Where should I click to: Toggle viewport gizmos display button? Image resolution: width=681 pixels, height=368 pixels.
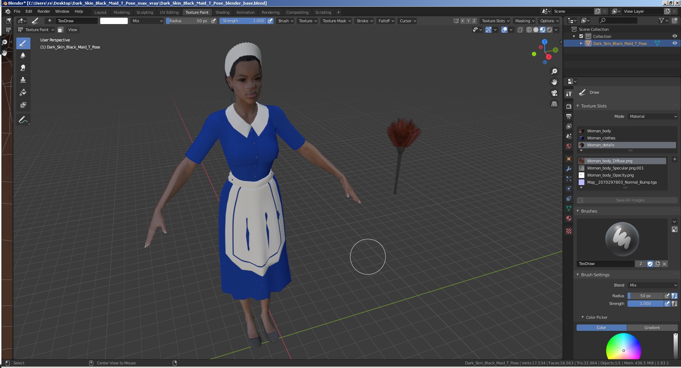488,30
